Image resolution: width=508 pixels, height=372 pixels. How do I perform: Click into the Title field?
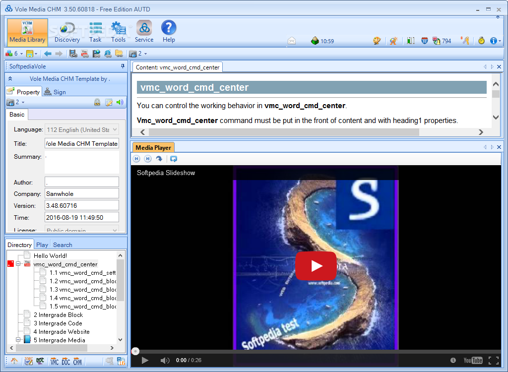click(x=82, y=143)
